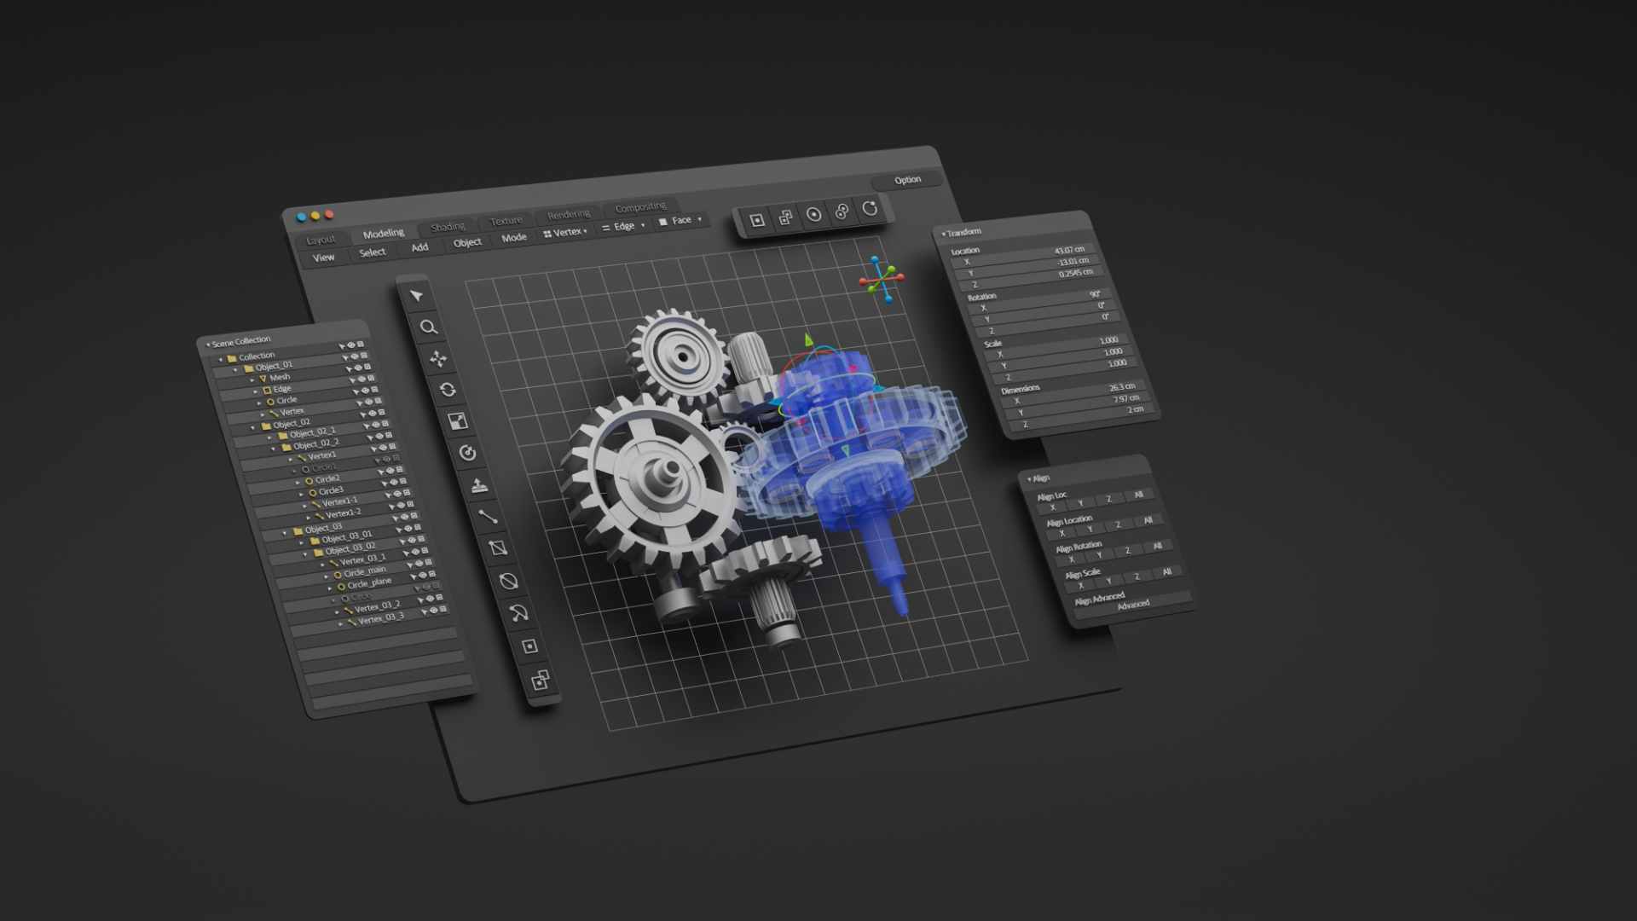Pick the two-arrow rotate tool
Screen dimensions: 1637x921
[x=448, y=390]
